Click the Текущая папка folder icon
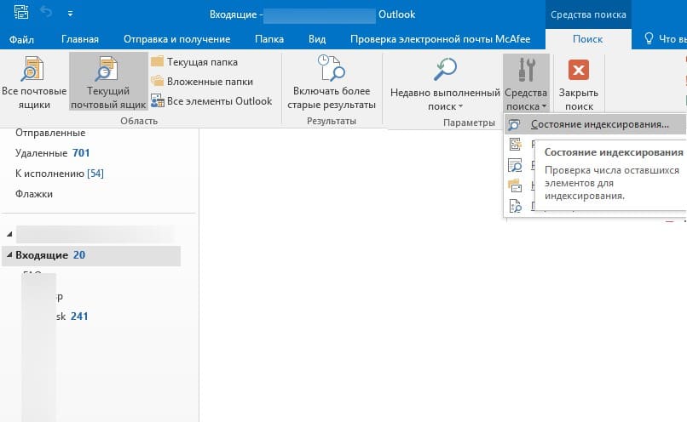 tap(158, 61)
